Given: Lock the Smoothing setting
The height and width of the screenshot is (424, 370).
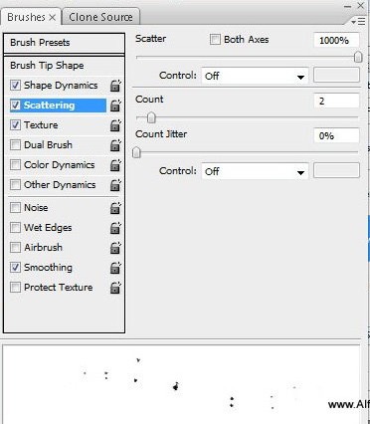Looking at the screenshot, I should click(115, 268).
